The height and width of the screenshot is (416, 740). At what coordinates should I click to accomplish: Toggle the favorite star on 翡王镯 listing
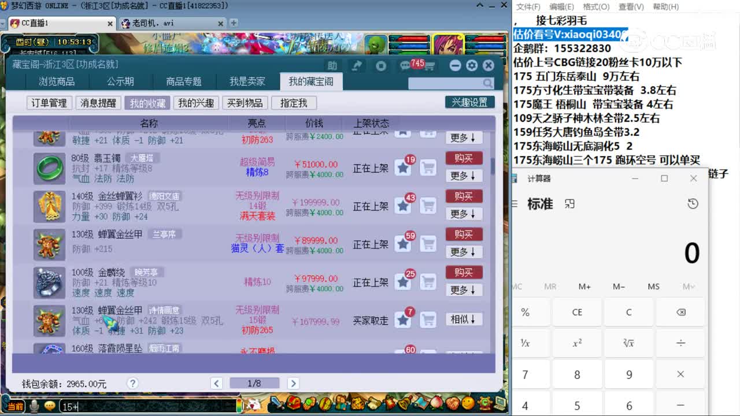click(x=403, y=166)
